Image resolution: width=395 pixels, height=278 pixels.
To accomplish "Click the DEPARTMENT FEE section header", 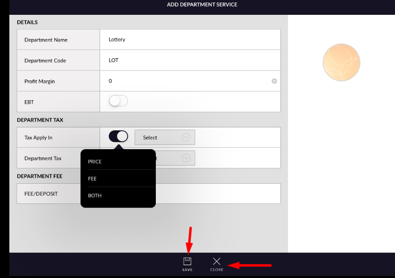I will click(x=40, y=176).
